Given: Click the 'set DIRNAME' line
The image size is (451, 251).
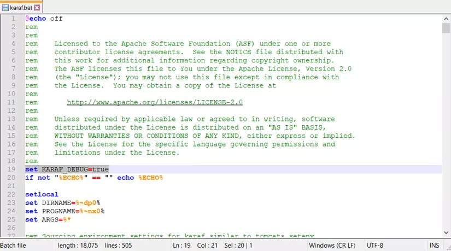Looking at the screenshot, I should point(63,203).
